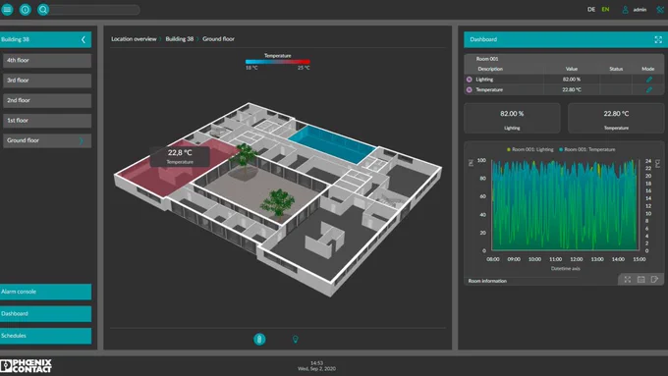Select the Ground floor item
The height and width of the screenshot is (376, 668).
pyautogui.click(x=47, y=140)
